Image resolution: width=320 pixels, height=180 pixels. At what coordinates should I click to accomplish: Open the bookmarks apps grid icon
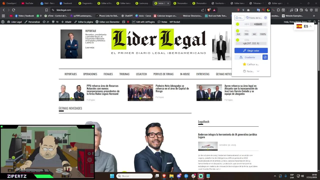(3, 16)
